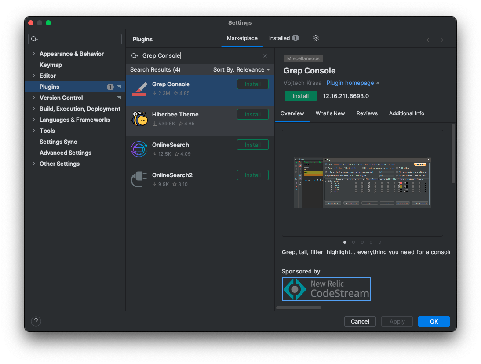Click the Cancel button
The height and width of the screenshot is (364, 481).
(360, 321)
